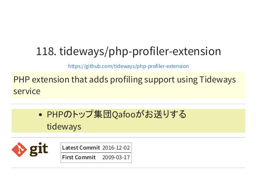The height and width of the screenshot is (187, 257).
Task: Click the 'git' wordmark text logo
Action: (x=39, y=149)
